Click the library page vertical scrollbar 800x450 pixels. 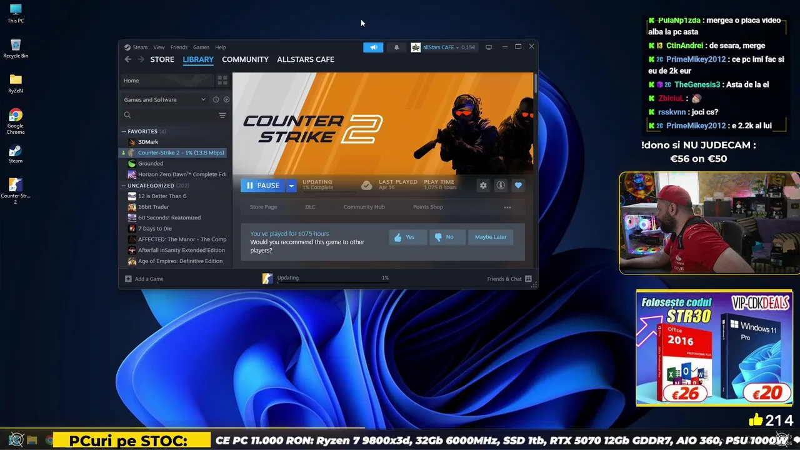tap(536, 84)
